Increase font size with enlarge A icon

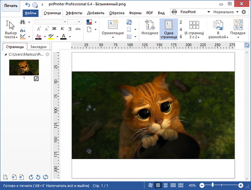coord(39,29)
